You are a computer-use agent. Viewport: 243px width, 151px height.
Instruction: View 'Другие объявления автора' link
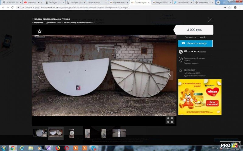click(x=194, y=76)
